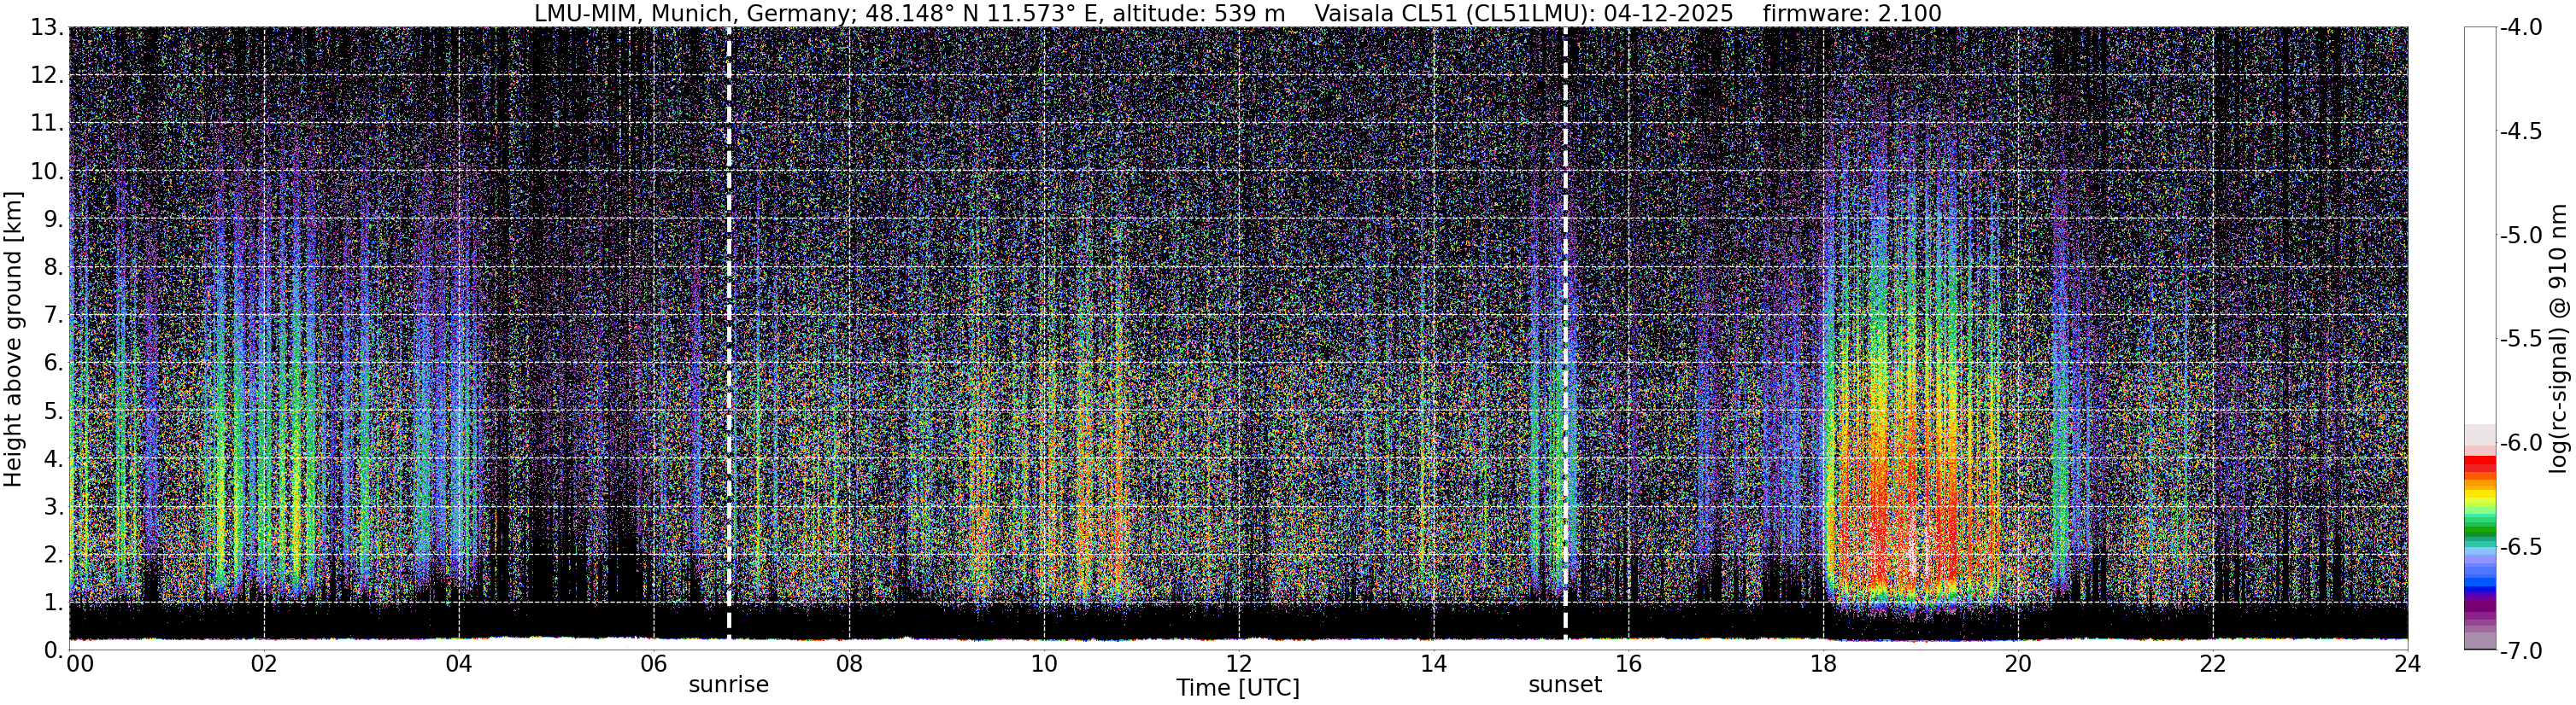The image size is (2576, 705).
Task: Click the colorbar tick label '-5.5'
Action: tap(2521, 340)
